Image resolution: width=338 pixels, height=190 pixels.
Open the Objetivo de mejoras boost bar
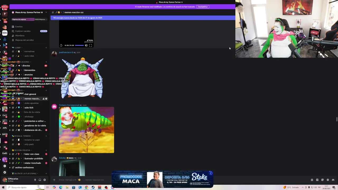(x=29, y=19)
